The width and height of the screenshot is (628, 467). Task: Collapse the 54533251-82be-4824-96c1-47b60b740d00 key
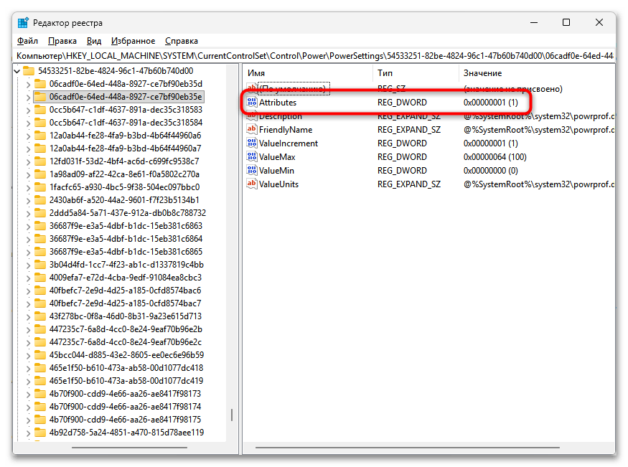pos(17,71)
